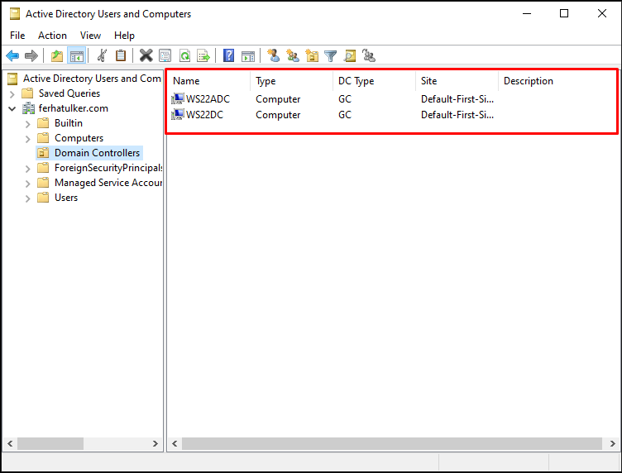Collapse the ferhatulker.com domain node
This screenshot has width=622, height=473.
click(12, 108)
